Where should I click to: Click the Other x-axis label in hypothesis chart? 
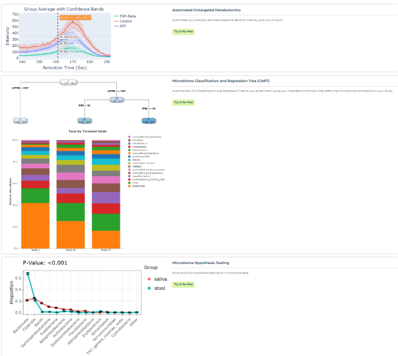tap(134, 322)
